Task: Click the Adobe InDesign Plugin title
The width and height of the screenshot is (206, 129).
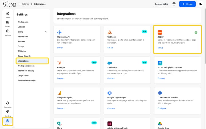Action: pos(118,128)
